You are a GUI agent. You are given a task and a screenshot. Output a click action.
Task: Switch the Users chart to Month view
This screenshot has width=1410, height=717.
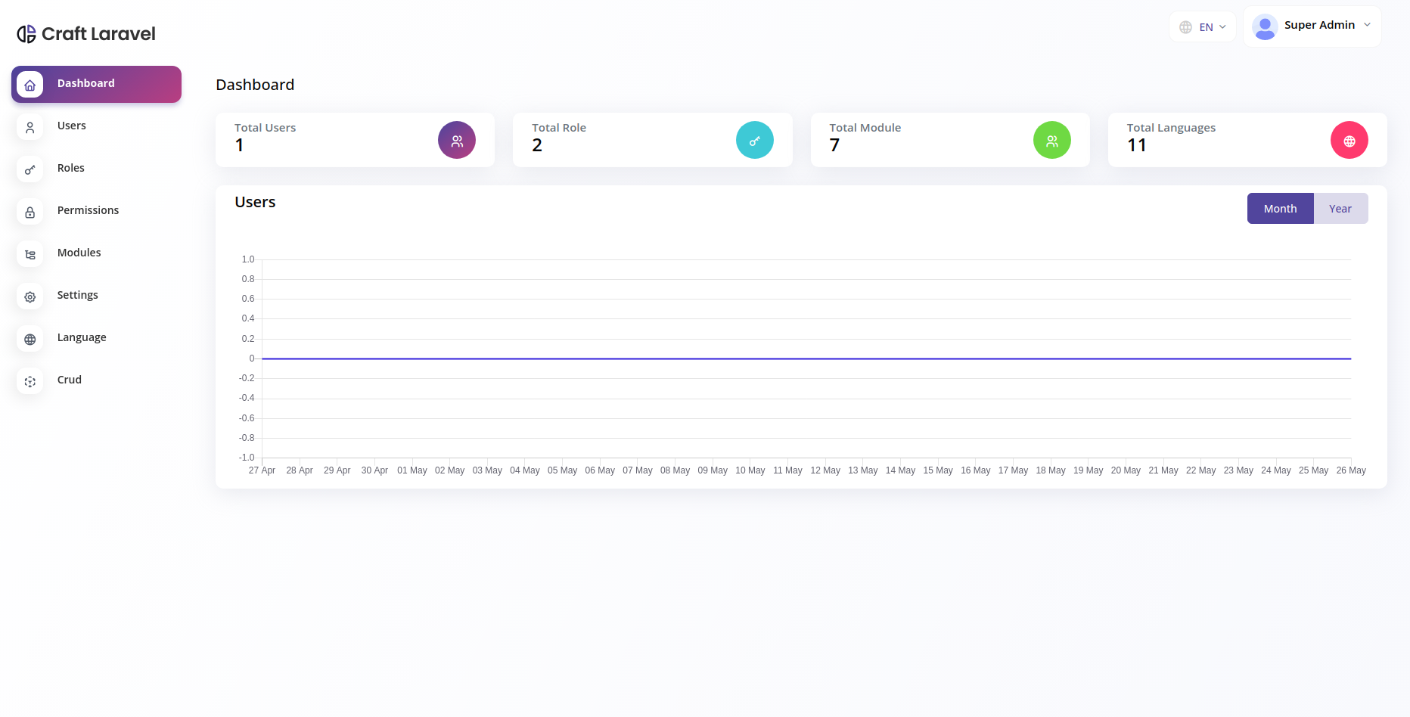(1280, 209)
